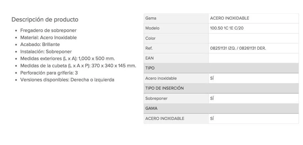Select model value 100.50 1C 1E C/20
The image size is (303, 145).
227,28
